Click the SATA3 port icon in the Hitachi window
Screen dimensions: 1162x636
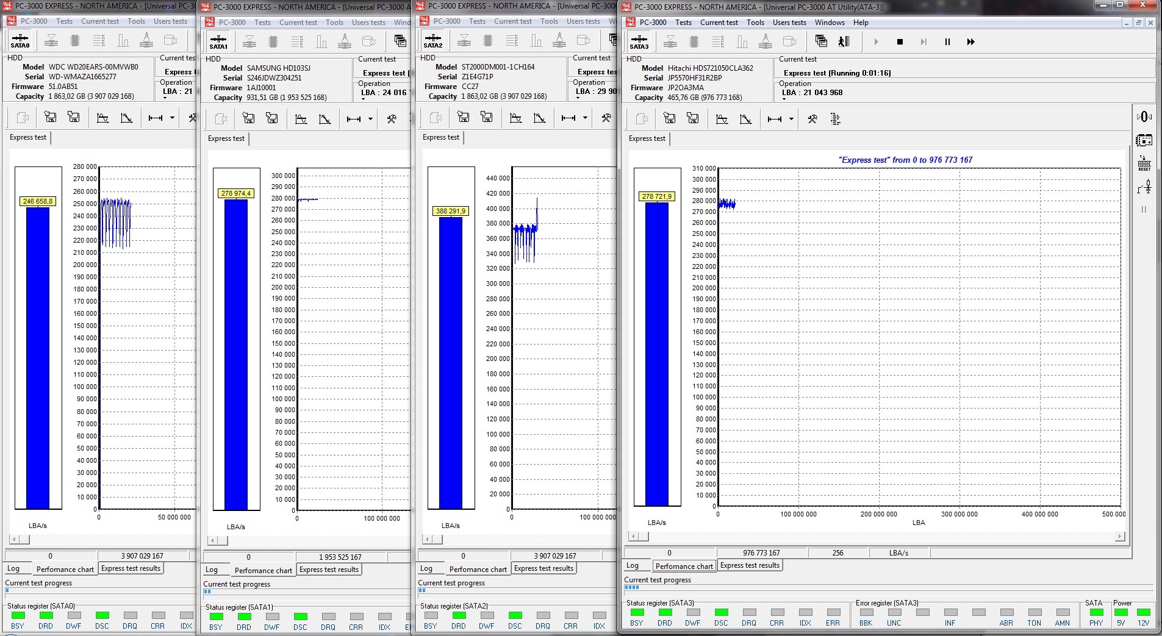(639, 41)
